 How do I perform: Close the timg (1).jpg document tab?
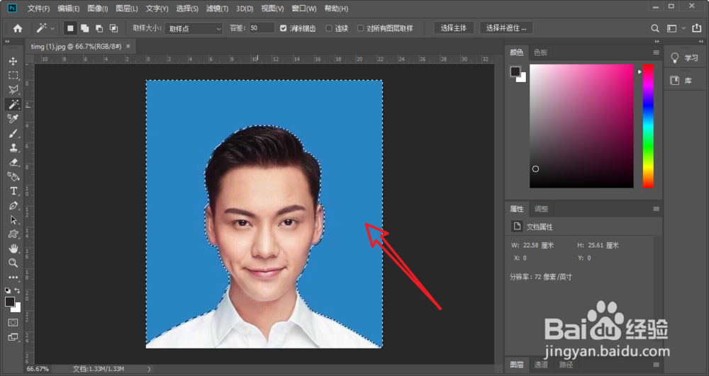[128, 46]
